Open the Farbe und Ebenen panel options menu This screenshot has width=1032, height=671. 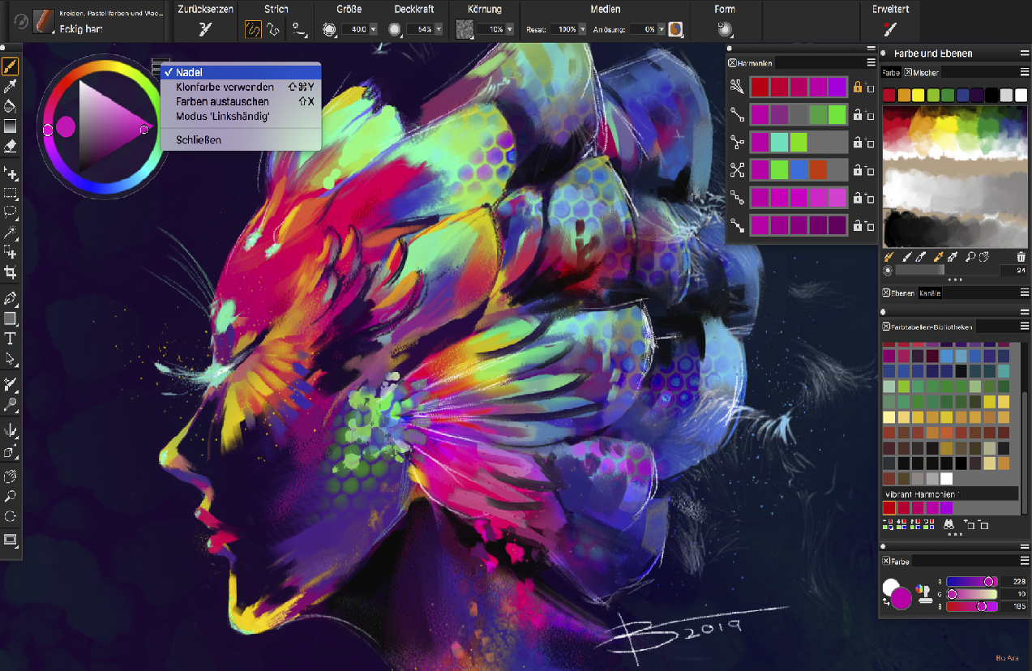point(1025,53)
